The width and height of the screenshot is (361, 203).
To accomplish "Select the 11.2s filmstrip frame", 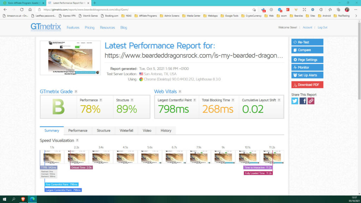I will click(272, 157).
